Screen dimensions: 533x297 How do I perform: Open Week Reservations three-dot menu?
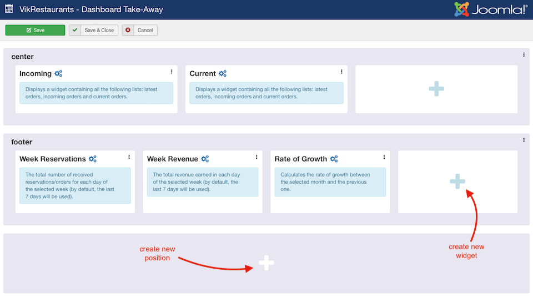coord(129,157)
